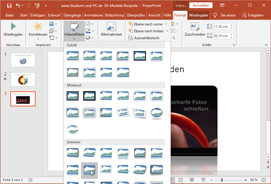Click the Anmelden sign-in button
Image resolution: width=271 pixels, height=184 pixels.
pyautogui.click(x=201, y=5)
